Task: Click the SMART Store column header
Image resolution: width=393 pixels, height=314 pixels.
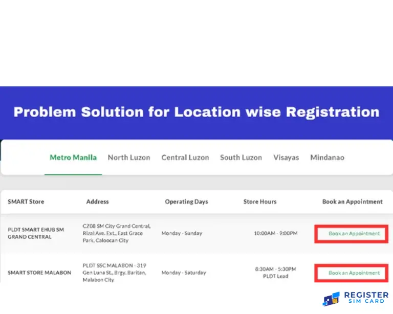Action: tap(26, 201)
